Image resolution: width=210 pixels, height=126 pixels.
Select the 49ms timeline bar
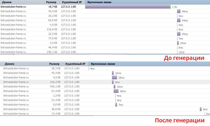179,11
